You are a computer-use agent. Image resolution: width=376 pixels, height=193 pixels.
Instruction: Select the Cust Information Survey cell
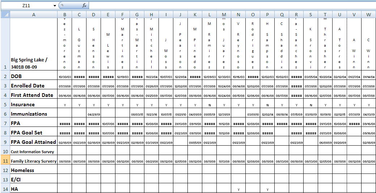coord(34,151)
